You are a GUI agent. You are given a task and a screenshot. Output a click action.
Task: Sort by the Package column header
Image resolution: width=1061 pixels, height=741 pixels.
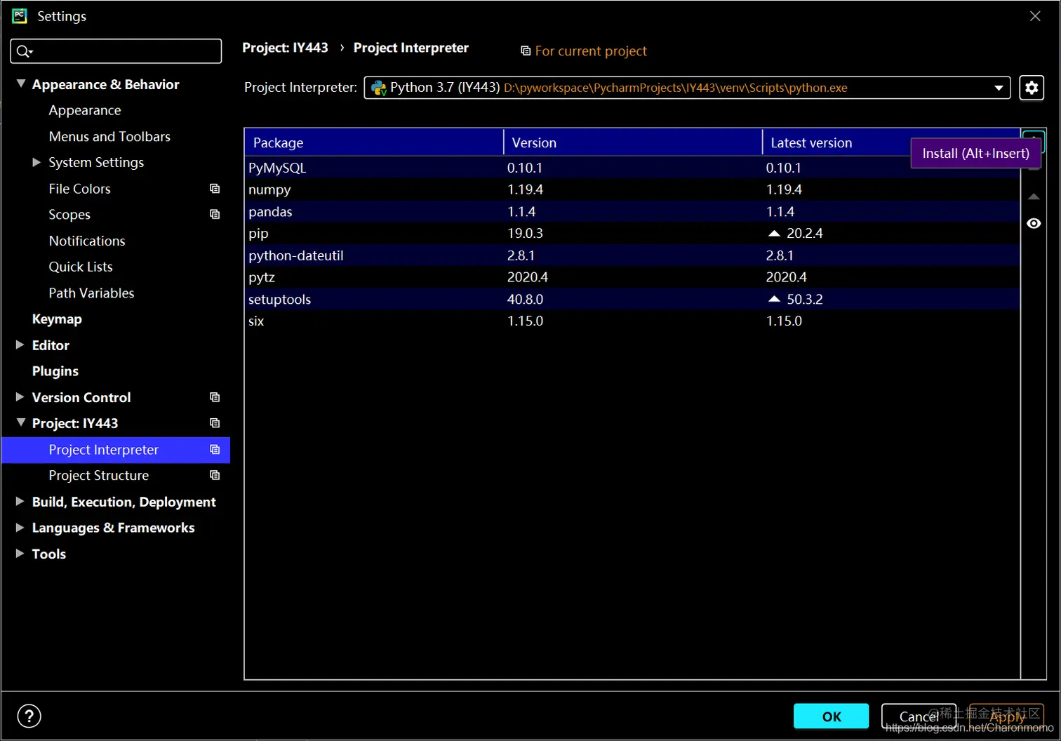(374, 142)
